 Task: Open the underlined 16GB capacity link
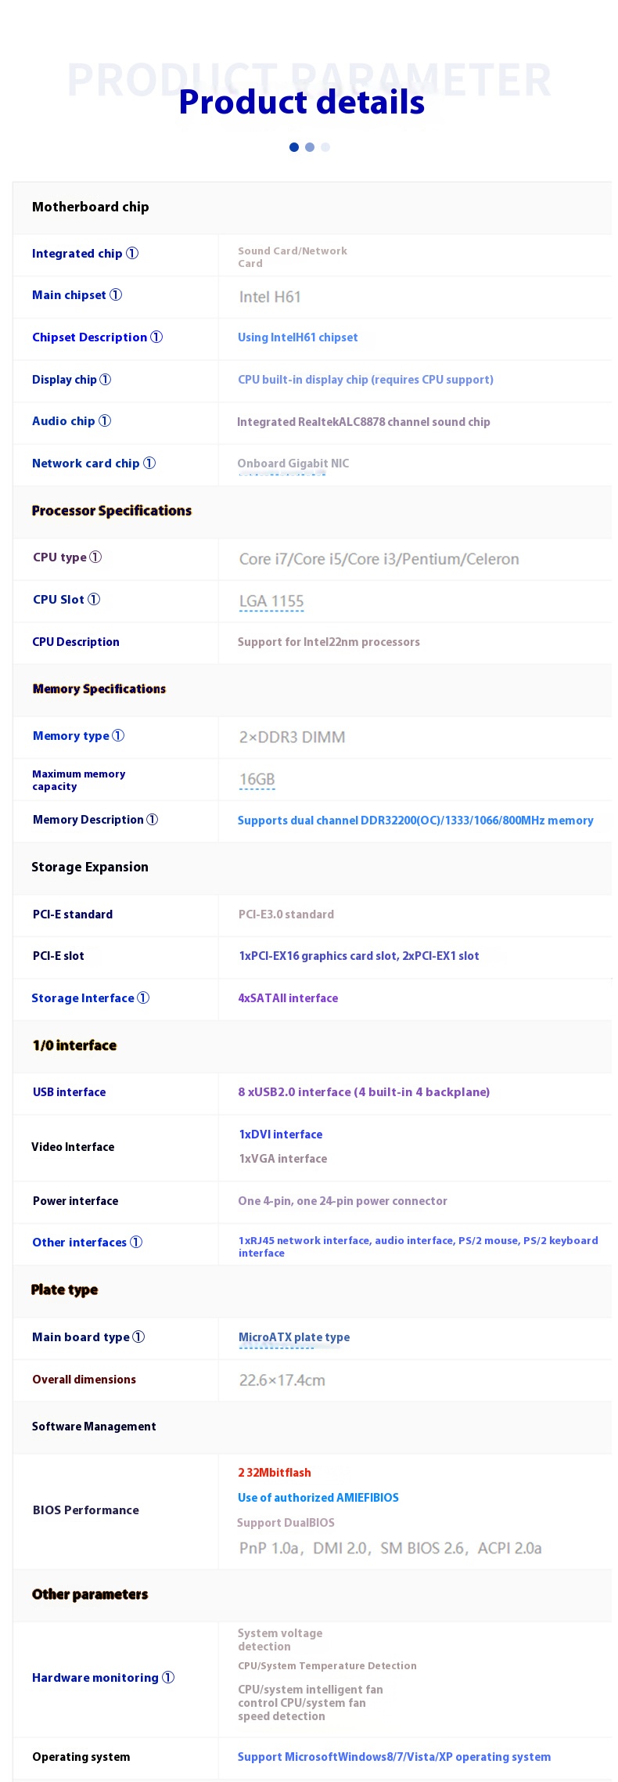[257, 780]
